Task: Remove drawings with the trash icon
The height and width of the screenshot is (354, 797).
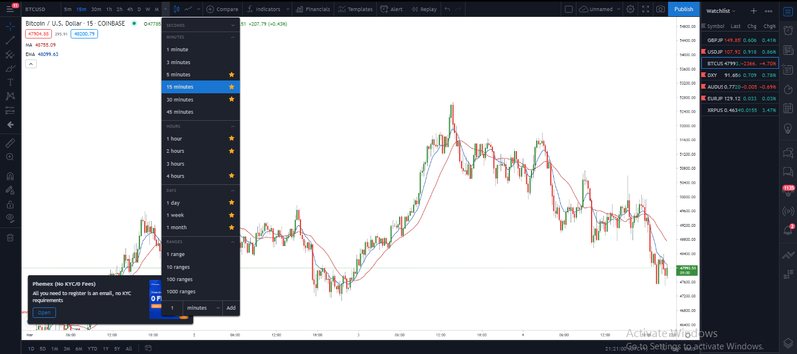Action: 10,237
